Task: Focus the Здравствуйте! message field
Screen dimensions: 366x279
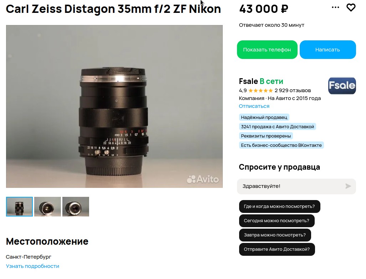Action: pyautogui.click(x=292, y=186)
